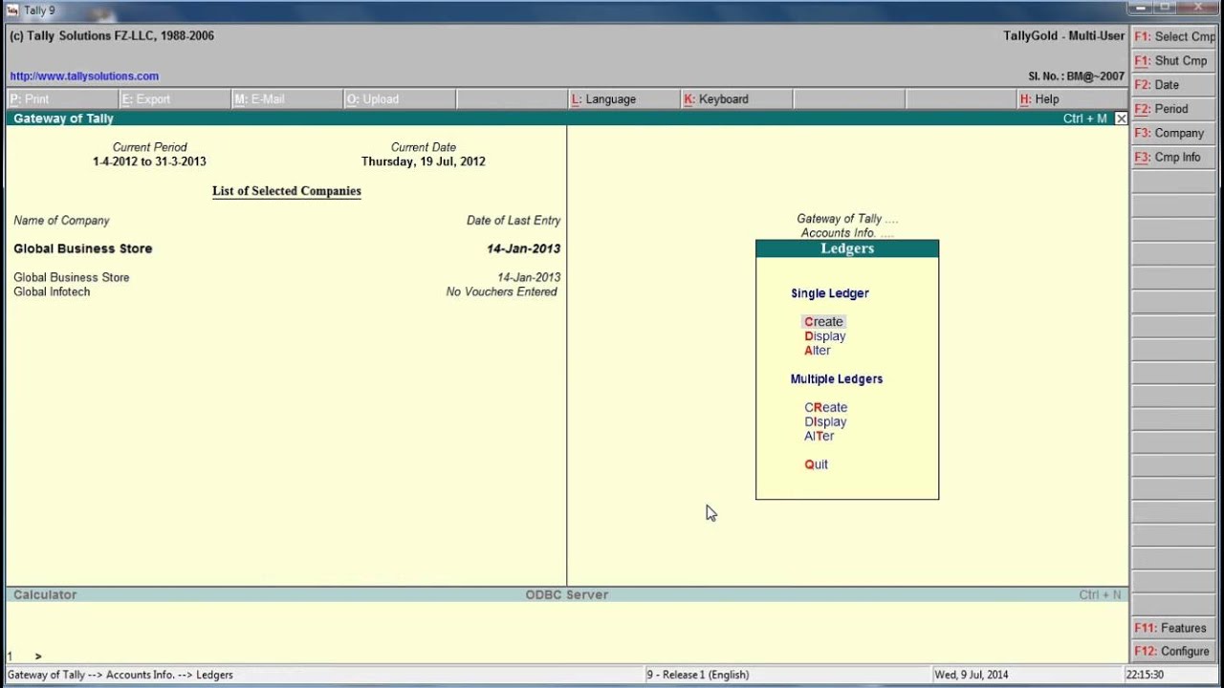
Task: Click F2: Date button
Action: (x=1176, y=85)
